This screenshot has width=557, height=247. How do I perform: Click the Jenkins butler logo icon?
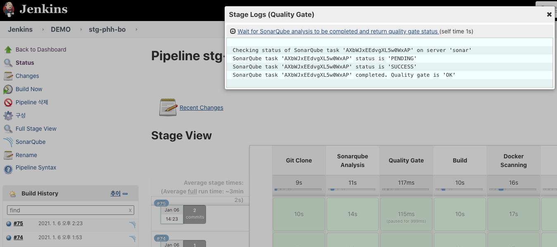pos(8,9)
